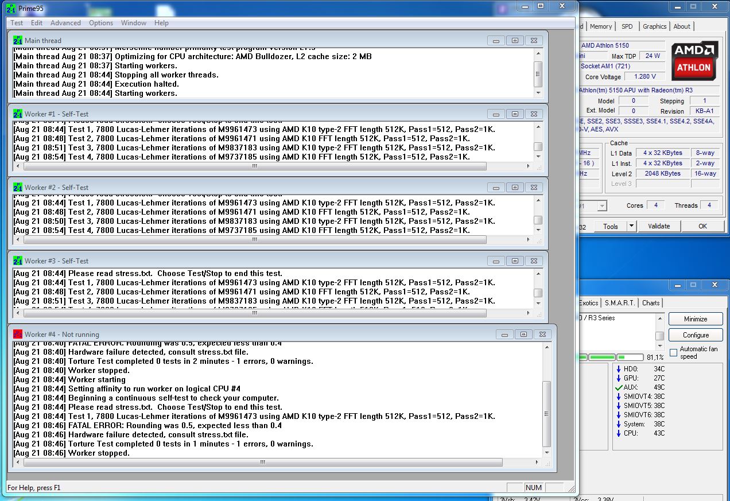
Task: Click the Core Voltage value field in CPU-Z
Action: pos(644,77)
